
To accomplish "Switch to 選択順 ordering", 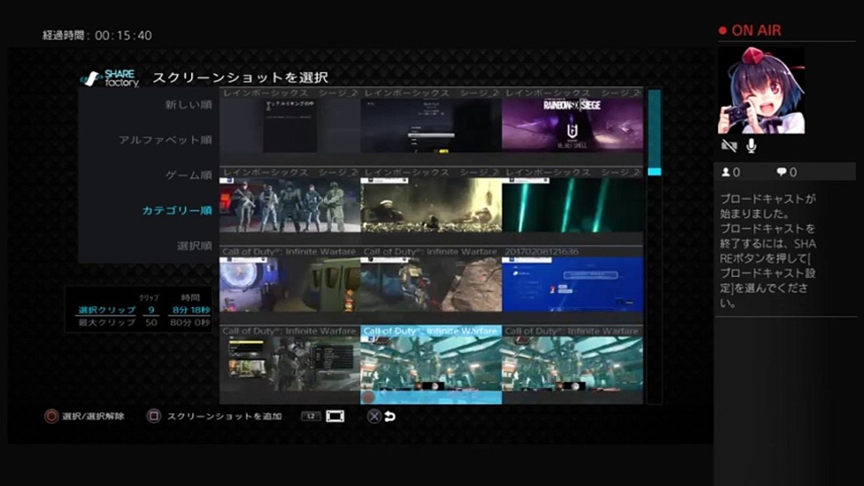I will click(x=195, y=246).
